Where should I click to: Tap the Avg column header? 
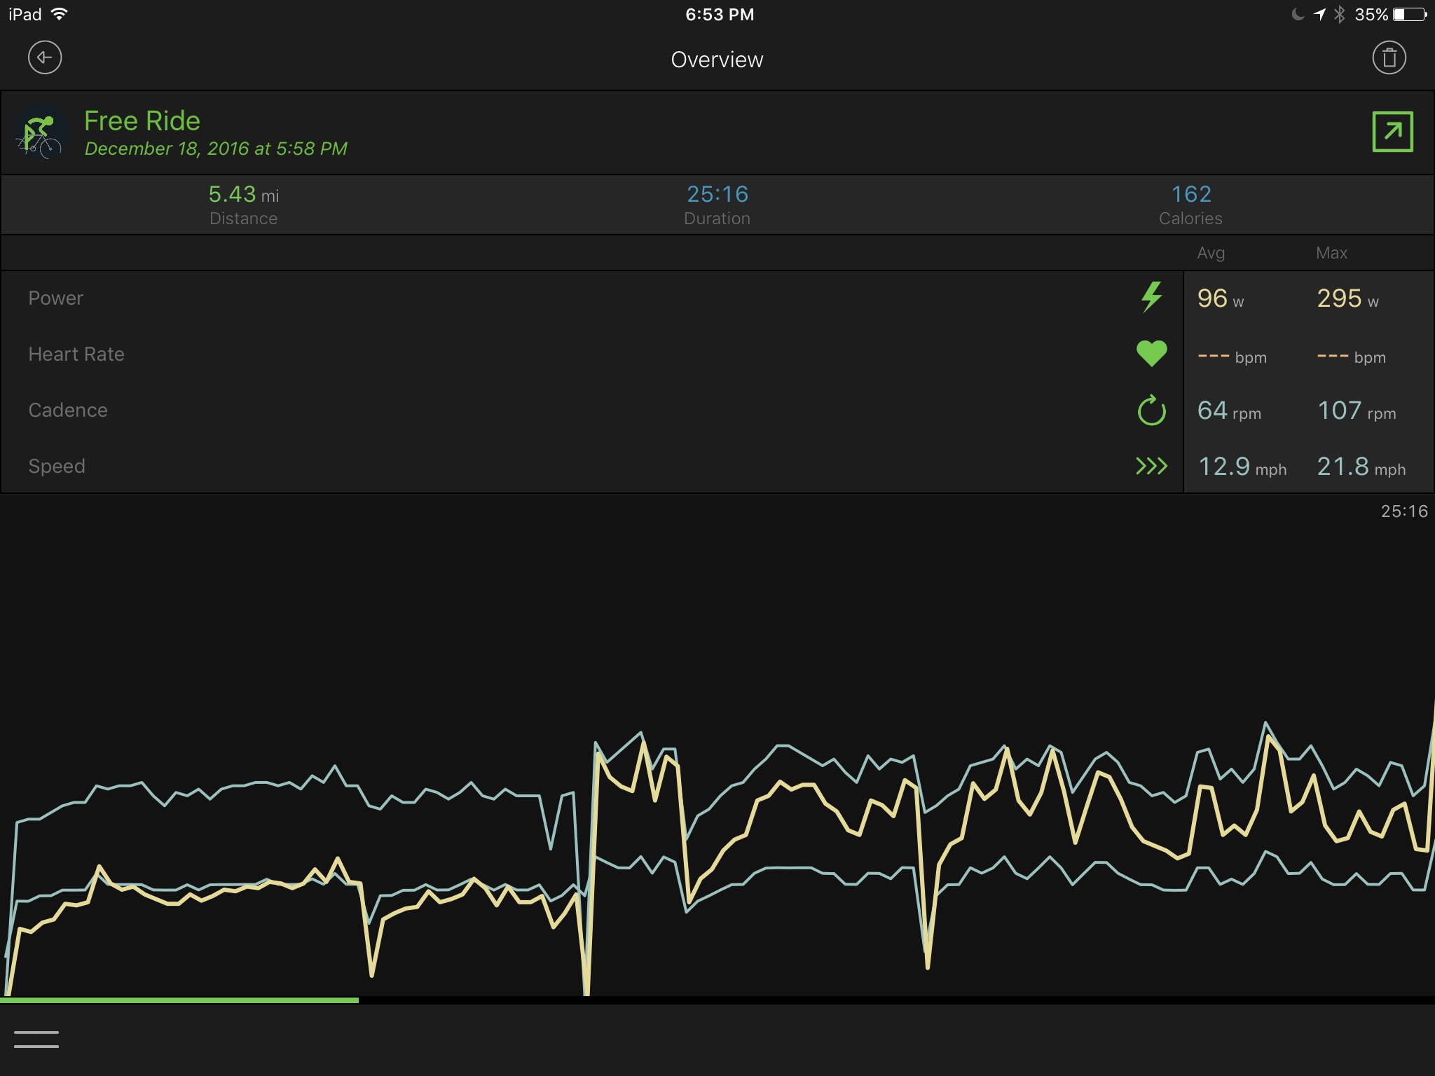tap(1211, 253)
